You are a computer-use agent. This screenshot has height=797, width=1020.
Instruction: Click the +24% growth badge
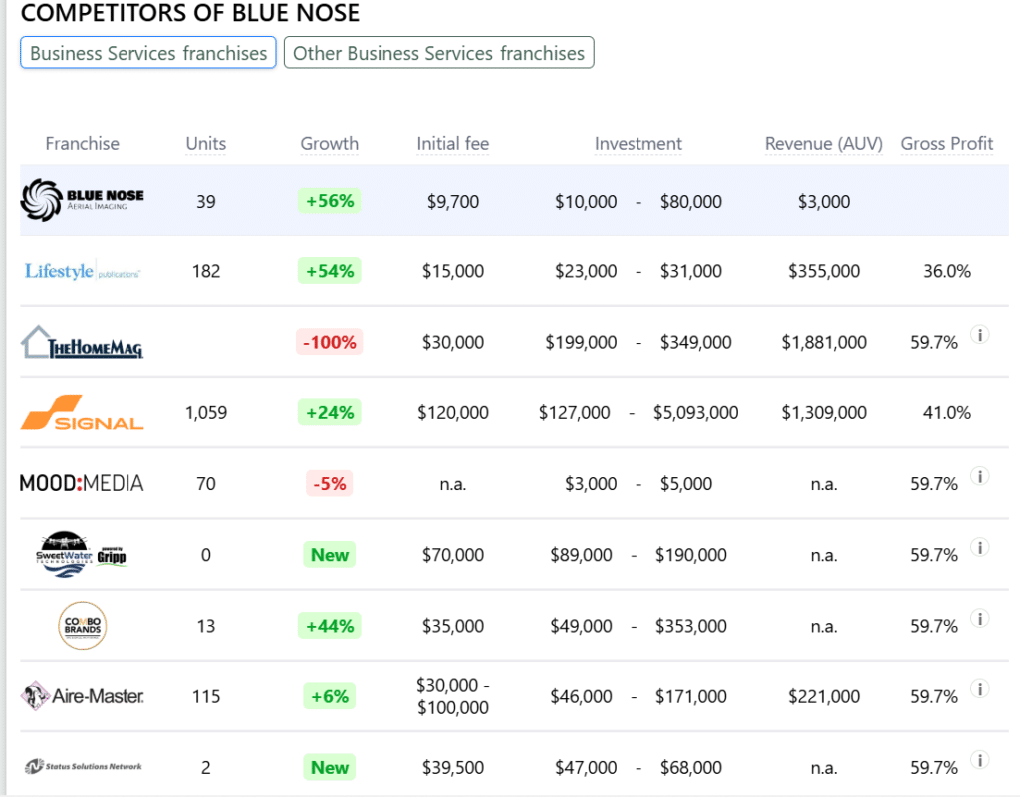(329, 412)
